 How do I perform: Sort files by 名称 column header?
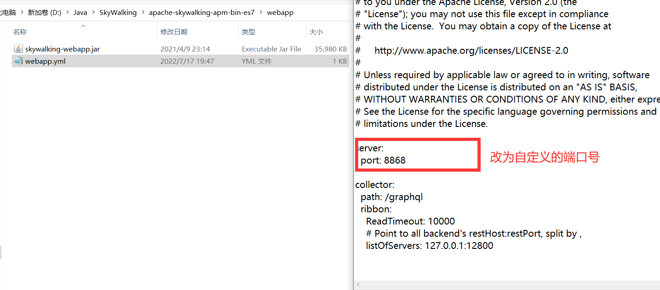[x=20, y=32]
